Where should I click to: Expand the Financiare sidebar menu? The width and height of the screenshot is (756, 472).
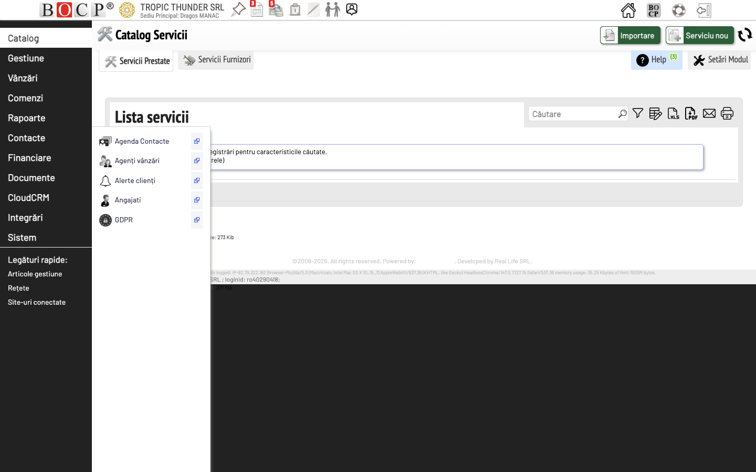pyautogui.click(x=29, y=158)
